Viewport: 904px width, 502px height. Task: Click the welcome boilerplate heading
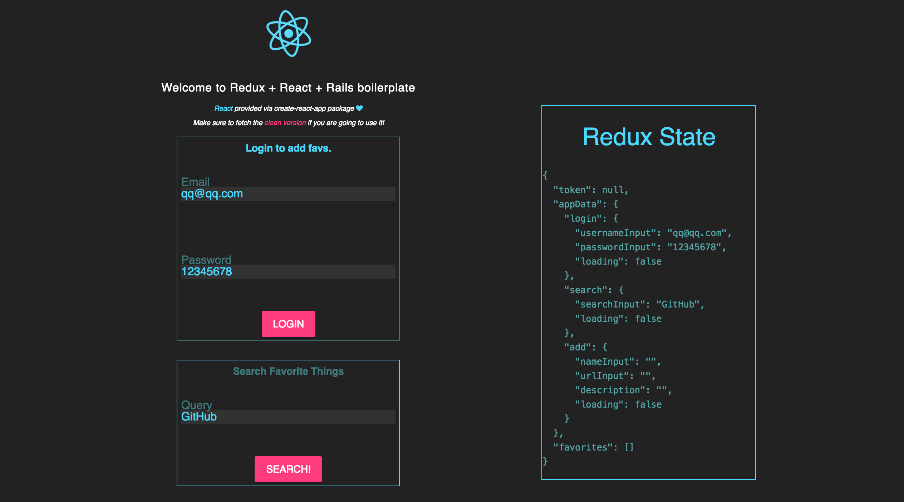(x=288, y=88)
